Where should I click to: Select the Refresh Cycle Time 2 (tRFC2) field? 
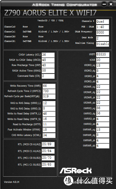click(49, 91)
